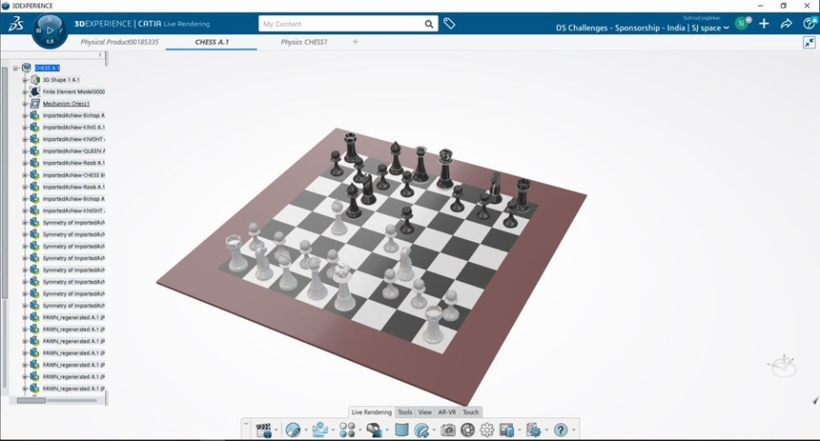This screenshot has width=820, height=441.
Task: Expand the ImportedAsNew-KING A.1 node
Action: [x=25, y=127]
